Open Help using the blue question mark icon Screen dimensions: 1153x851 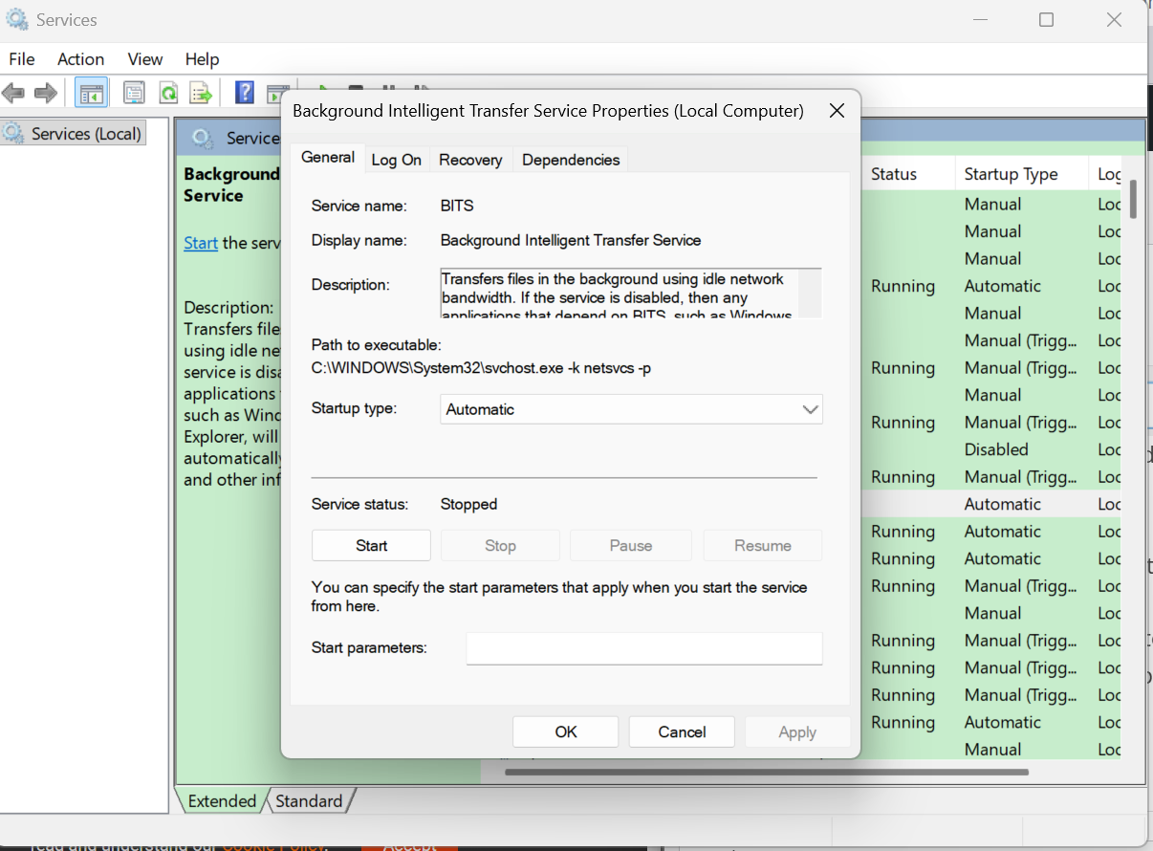pos(244,92)
